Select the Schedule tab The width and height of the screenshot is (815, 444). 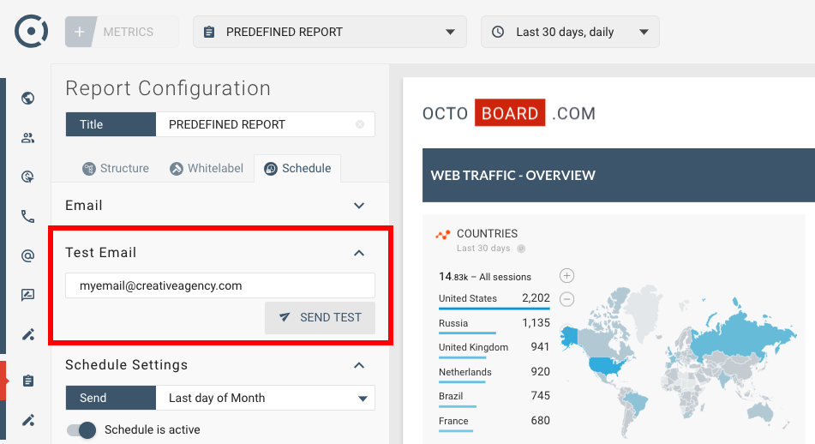[x=298, y=169]
